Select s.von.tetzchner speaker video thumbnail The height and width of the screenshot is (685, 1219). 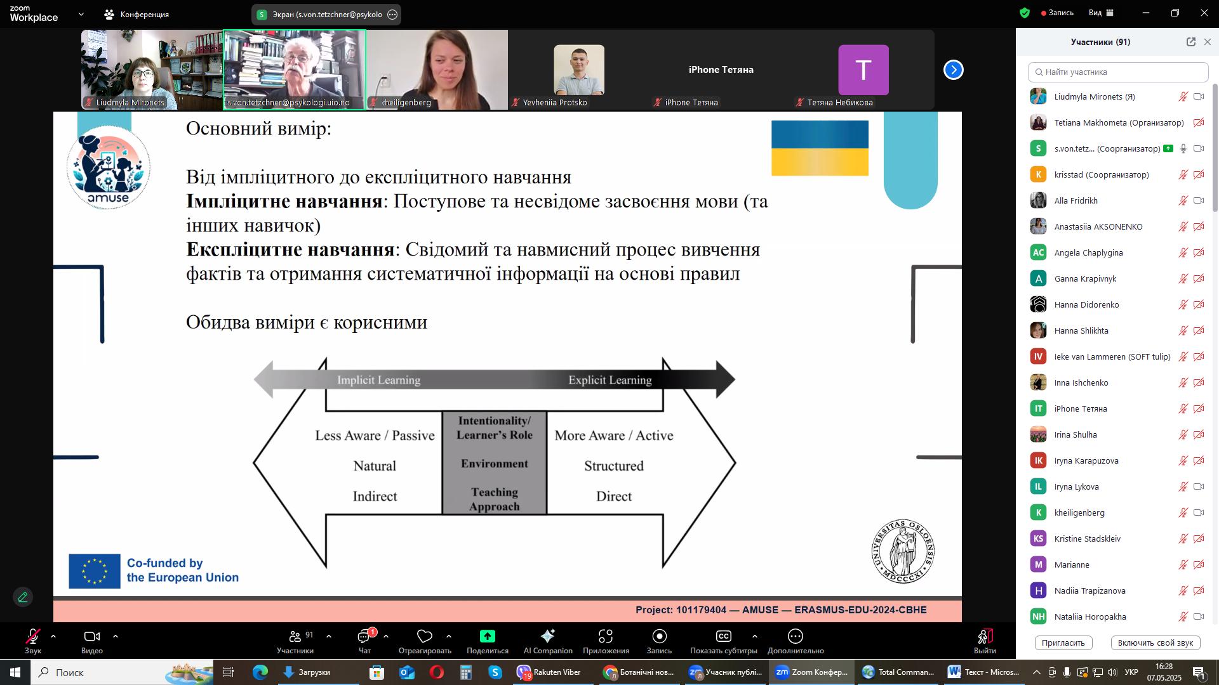coord(295,70)
